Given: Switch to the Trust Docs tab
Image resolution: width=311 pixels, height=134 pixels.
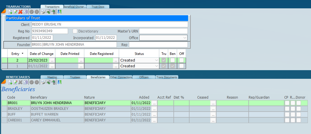Looking at the screenshot, I should click(x=98, y=7).
